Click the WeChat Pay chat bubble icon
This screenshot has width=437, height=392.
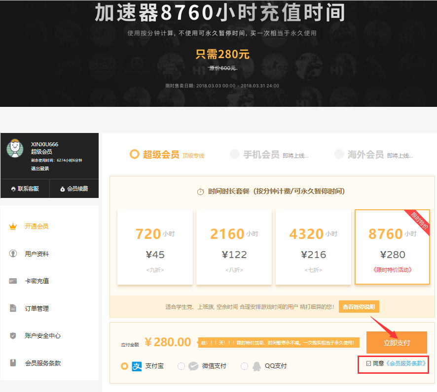(x=192, y=366)
